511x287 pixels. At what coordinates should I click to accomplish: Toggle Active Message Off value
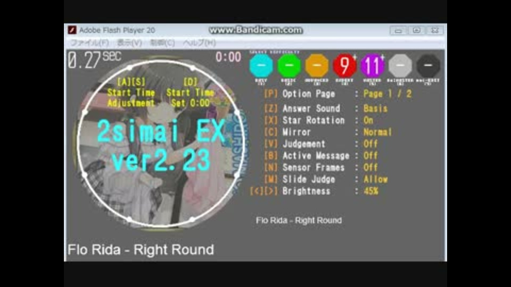pos(370,156)
